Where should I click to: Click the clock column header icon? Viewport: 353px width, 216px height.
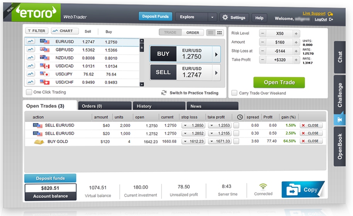(x=240, y=117)
